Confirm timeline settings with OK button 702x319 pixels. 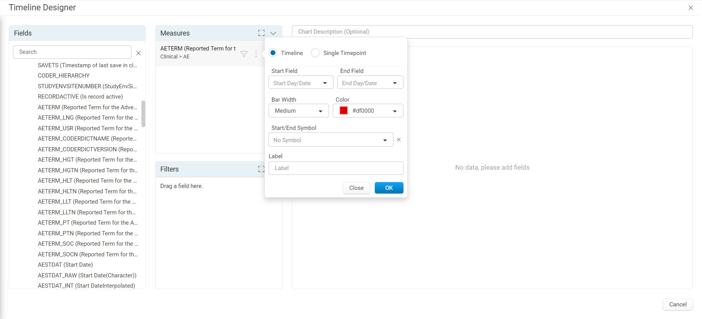coord(389,188)
